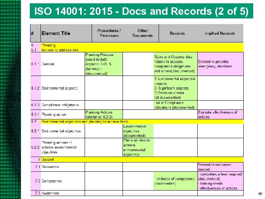265x199 pixels.
Task: Click 'Planning actions to achieve environmental objectives' title
Action: 59,147
